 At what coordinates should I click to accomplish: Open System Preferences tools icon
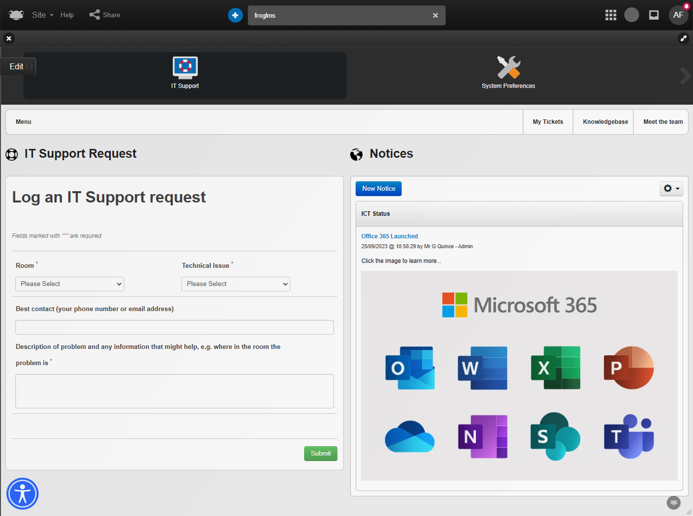click(x=508, y=67)
